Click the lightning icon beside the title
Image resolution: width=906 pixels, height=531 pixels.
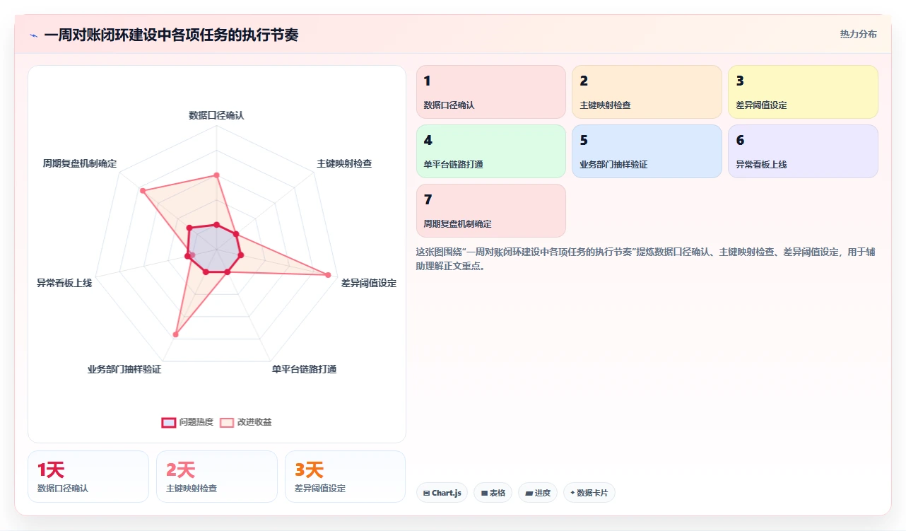click(34, 35)
